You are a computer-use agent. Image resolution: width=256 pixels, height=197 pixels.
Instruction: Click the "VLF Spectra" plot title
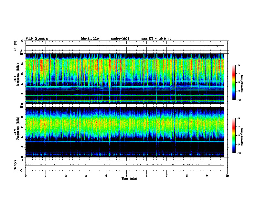(x=37, y=39)
